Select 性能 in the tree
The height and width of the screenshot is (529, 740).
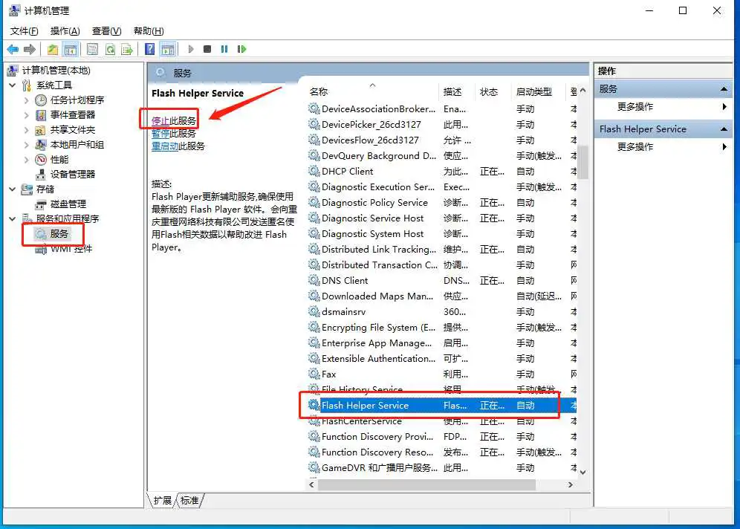[59, 160]
